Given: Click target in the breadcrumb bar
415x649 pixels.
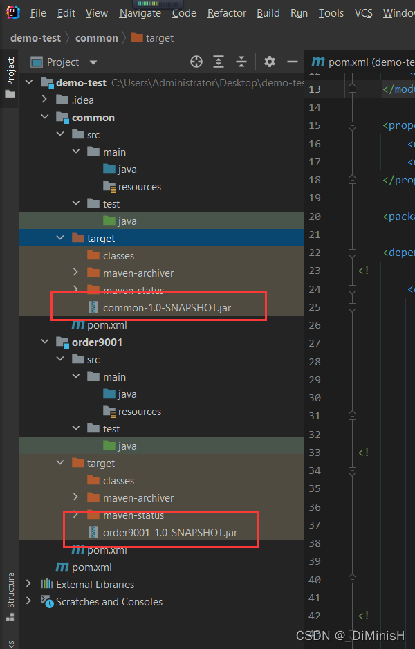Looking at the screenshot, I should [x=152, y=38].
